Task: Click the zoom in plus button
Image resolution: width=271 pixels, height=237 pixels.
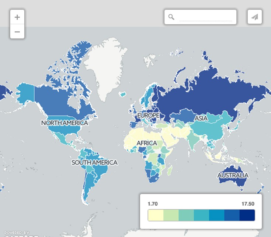Action: click(x=17, y=17)
